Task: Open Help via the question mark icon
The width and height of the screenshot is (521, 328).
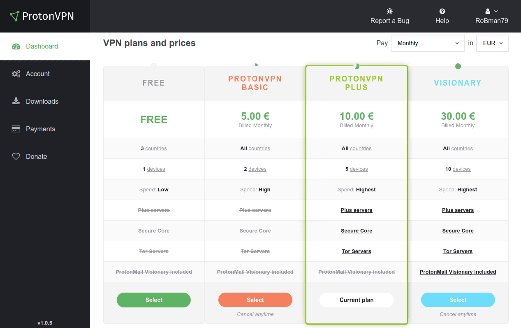Action: tap(442, 11)
